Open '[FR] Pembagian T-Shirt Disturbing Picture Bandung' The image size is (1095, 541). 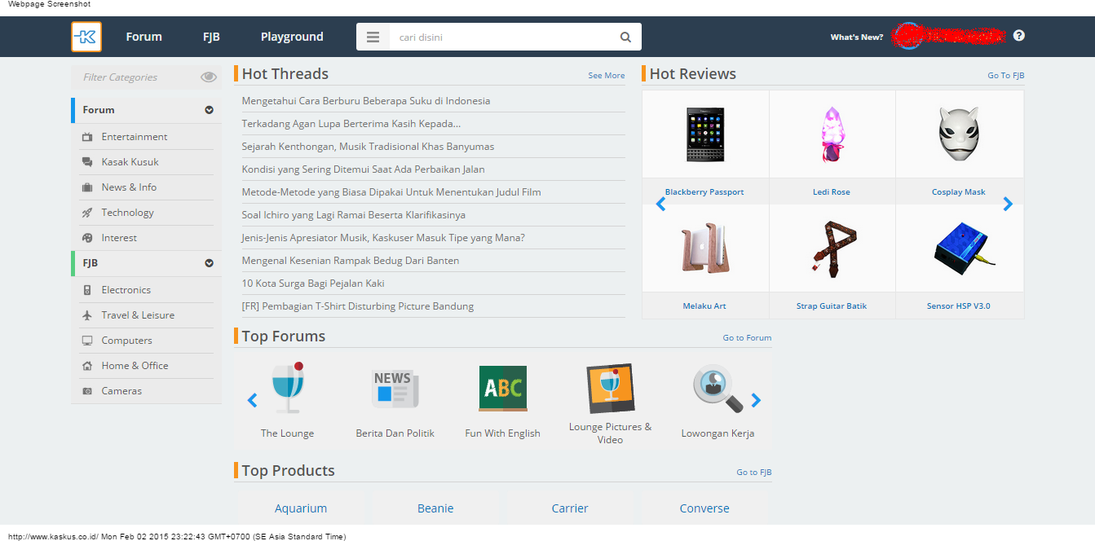coord(358,306)
